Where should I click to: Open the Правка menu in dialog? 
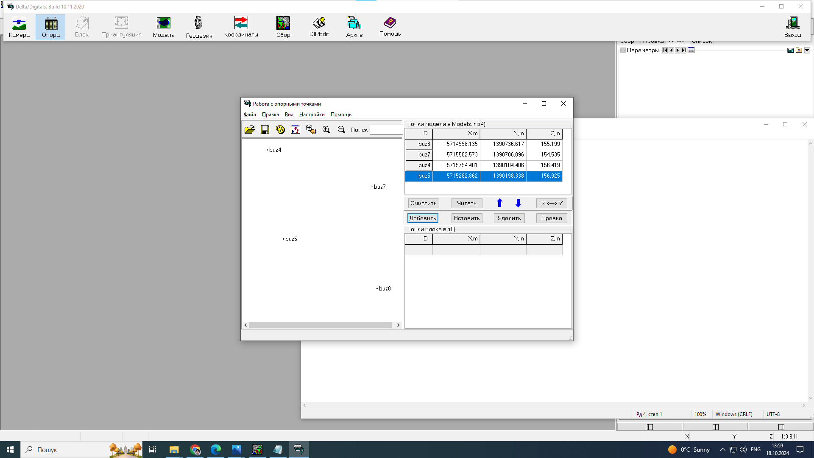click(270, 114)
